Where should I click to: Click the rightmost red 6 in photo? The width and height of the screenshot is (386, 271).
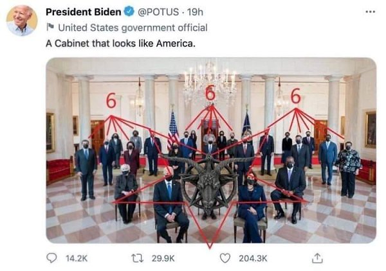pyautogui.click(x=295, y=96)
